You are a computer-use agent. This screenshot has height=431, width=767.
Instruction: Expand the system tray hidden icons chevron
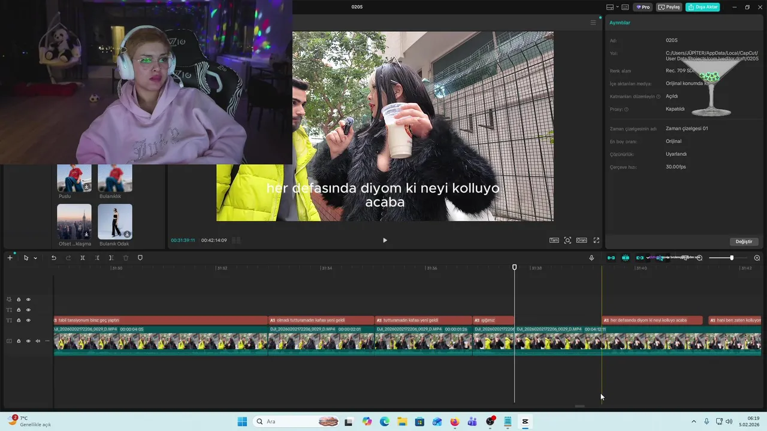coord(694,421)
